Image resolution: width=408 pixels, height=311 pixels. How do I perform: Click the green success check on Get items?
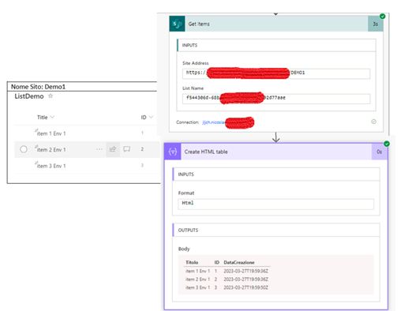tap(383, 17)
